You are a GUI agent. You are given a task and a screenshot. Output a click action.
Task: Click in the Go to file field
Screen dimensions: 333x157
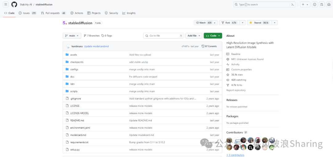[163, 36]
